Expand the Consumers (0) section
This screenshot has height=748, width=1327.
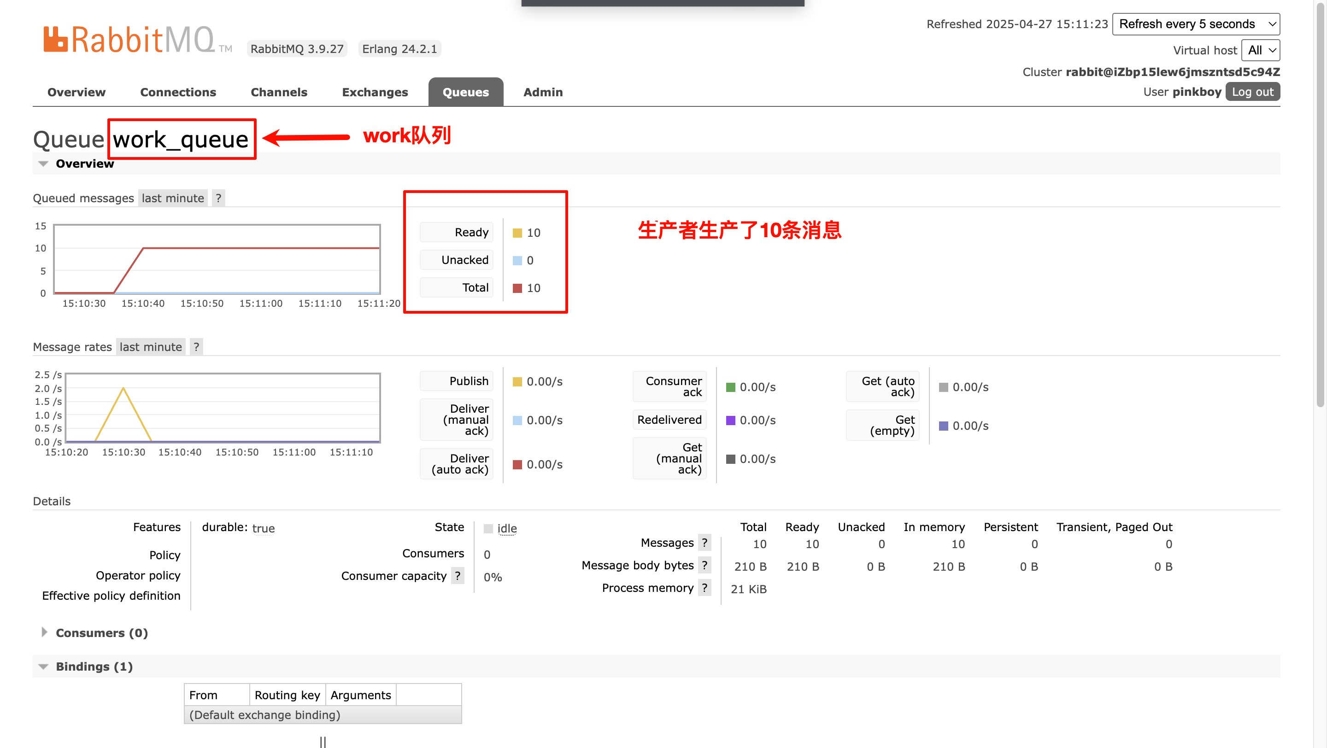101,633
